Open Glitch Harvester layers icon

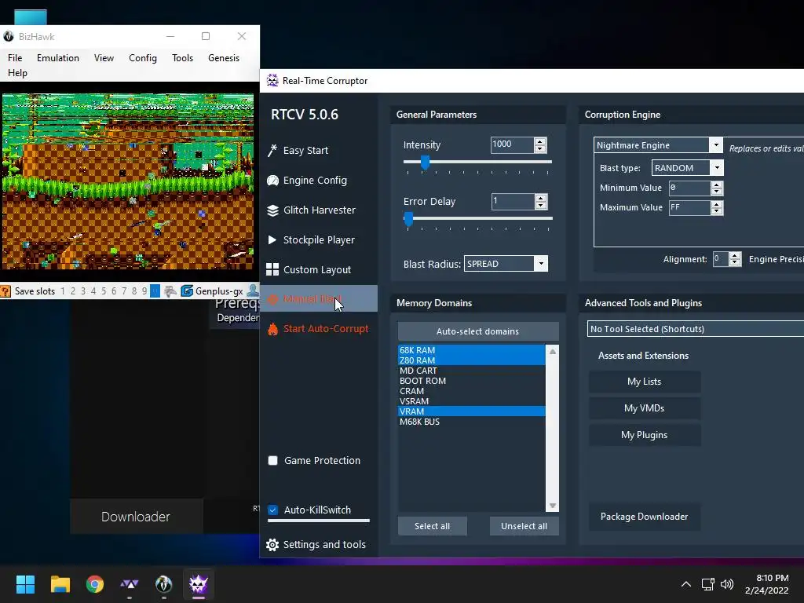(x=272, y=210)
